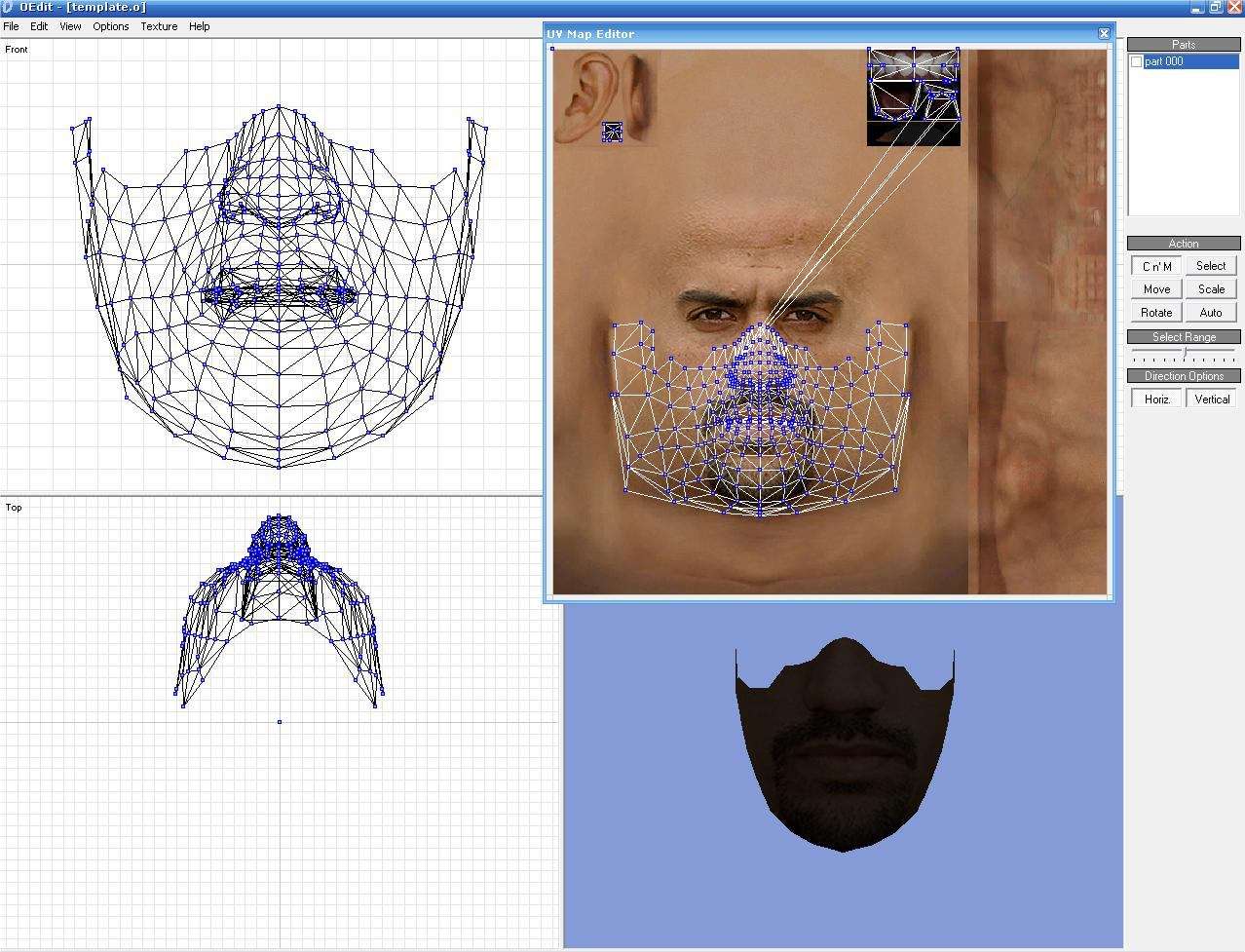Open the Options menu
The image size is (1245, 952).
(111, 26)
